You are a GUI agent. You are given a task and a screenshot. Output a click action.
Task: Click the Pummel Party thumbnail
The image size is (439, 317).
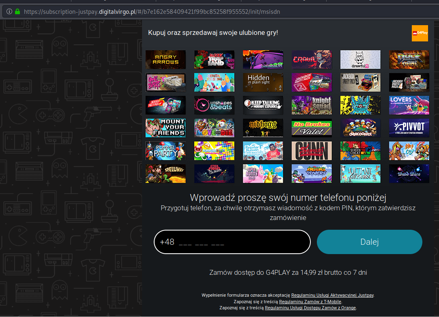coord(166,151)
